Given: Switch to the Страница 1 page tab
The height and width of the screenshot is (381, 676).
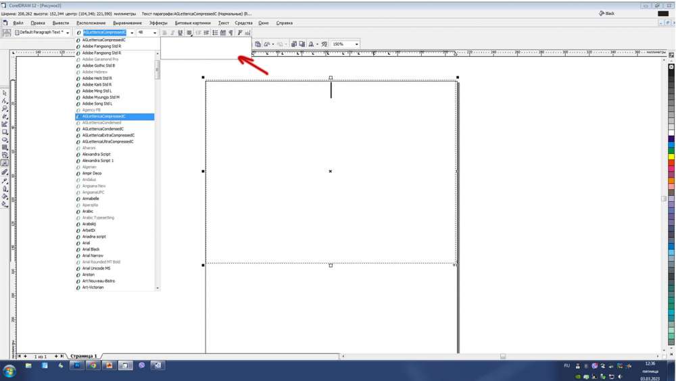Looking at the screenshot, I should pyautogui.click(x=84, y=356).
